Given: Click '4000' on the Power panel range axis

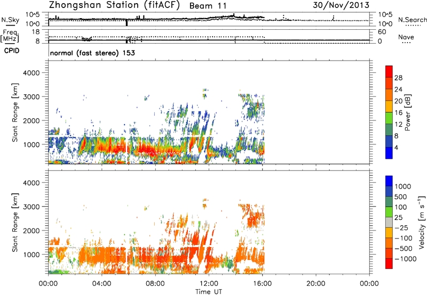Looking at the screenshot, I should pos(31,73).
